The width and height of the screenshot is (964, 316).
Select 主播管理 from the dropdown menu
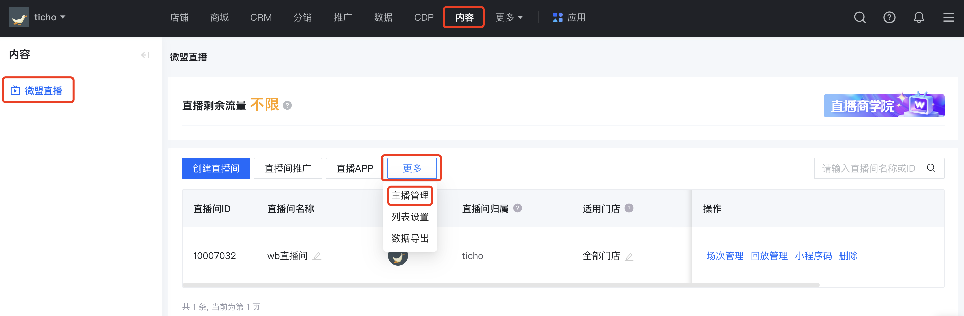coord(410,195)
